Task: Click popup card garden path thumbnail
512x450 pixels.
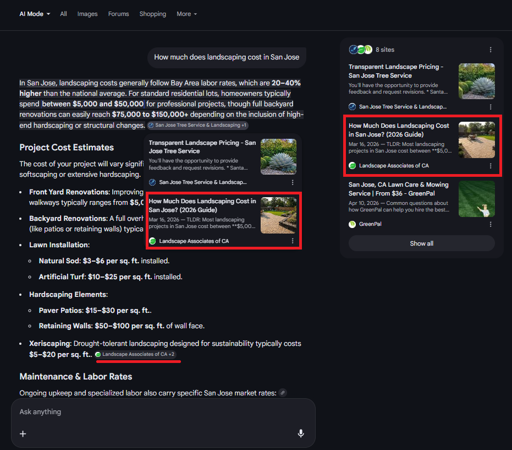Action: (278, 215)
